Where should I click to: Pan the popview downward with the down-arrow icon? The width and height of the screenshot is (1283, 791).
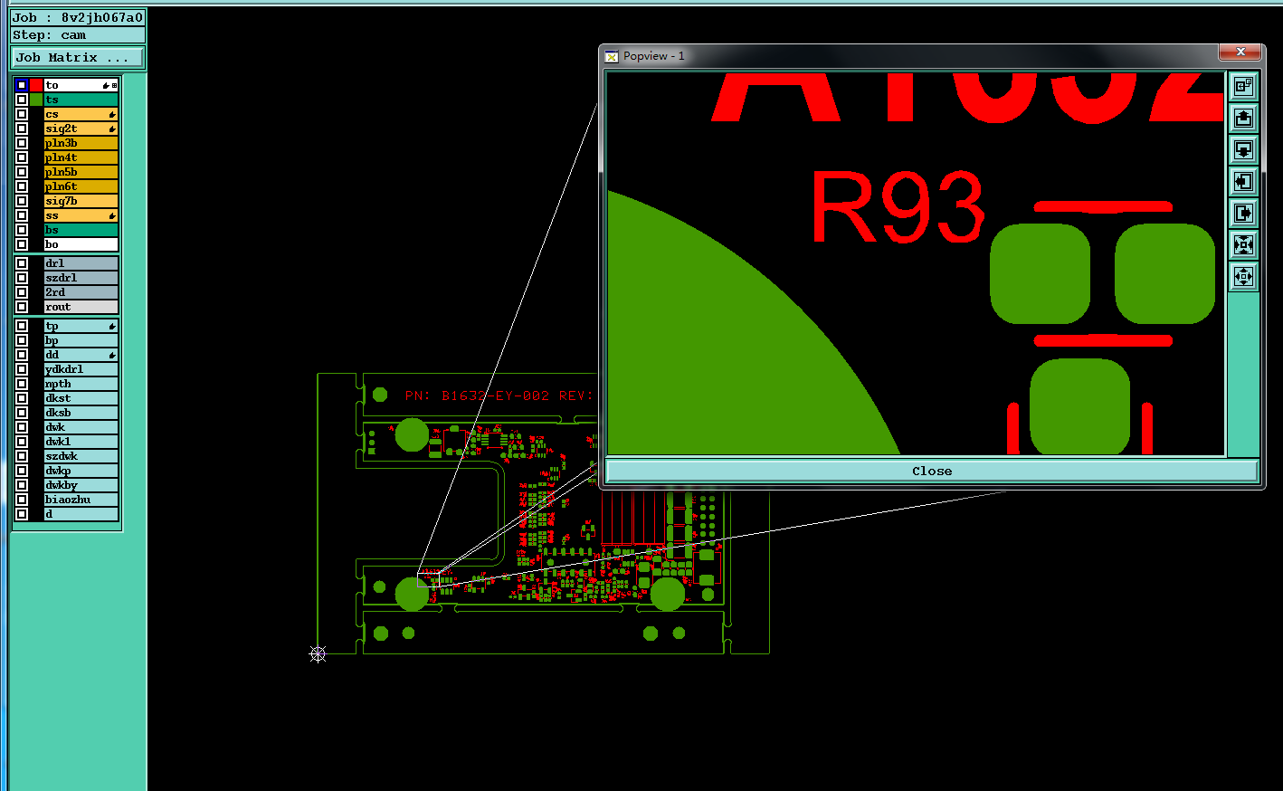coord(1243,149)
